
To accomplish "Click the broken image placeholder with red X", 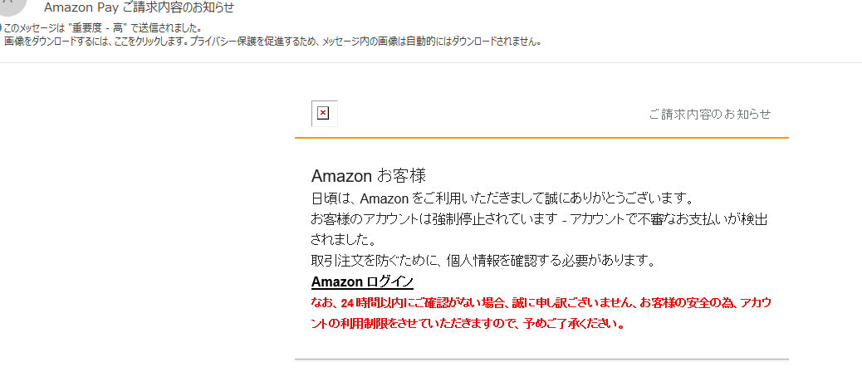I will pyautogui.click(x=324, y=114).
